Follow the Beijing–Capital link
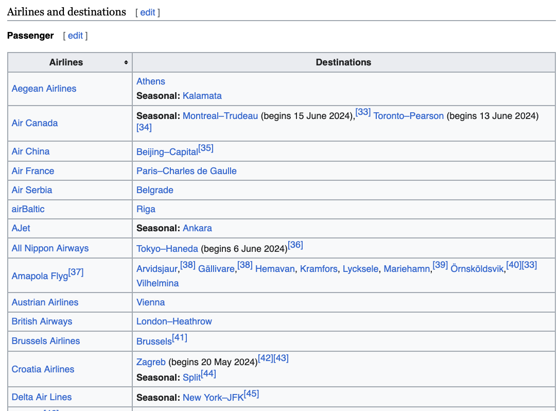 click(x=167, y=152)
